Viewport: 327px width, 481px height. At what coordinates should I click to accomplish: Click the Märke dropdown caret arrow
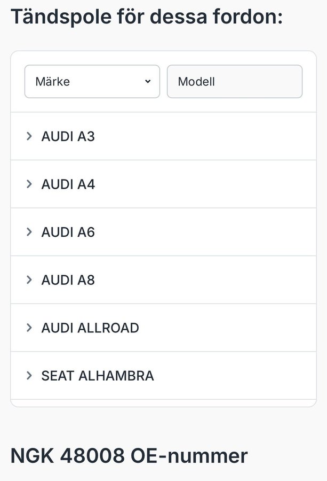[x=148, y=82]
